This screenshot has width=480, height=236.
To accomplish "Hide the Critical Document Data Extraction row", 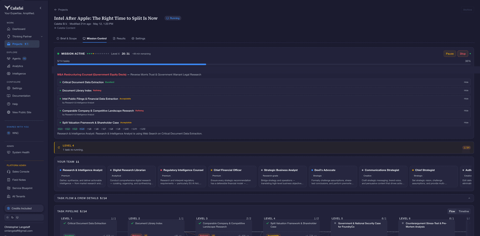I will 466,82.
